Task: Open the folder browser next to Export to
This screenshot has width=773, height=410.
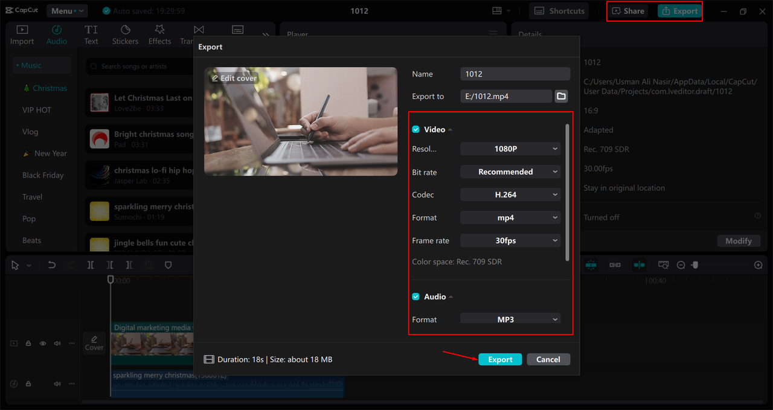Action: pos(561,96)
